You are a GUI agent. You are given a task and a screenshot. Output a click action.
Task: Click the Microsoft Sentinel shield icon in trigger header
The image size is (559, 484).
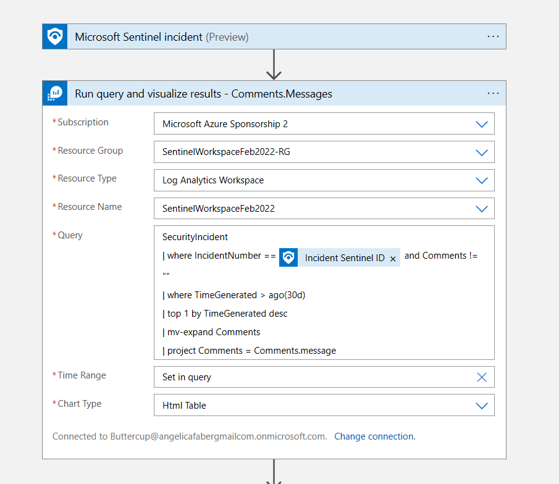[55, 37]
